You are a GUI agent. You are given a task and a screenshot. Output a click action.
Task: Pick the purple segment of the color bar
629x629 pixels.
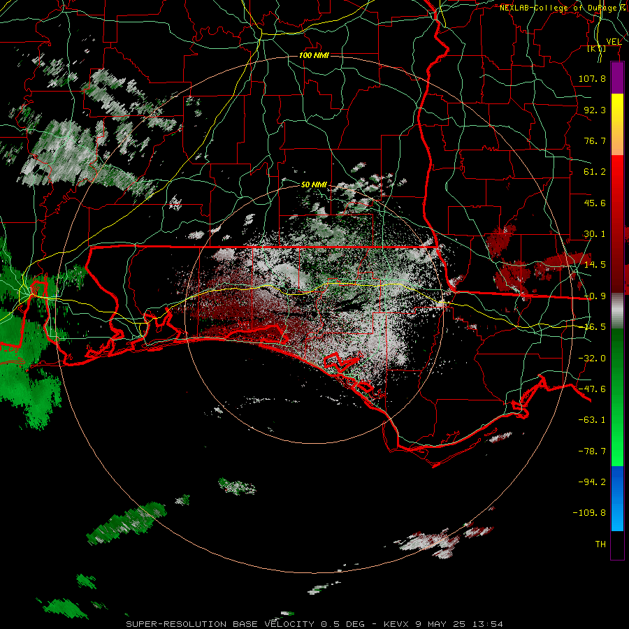(617, 78)
